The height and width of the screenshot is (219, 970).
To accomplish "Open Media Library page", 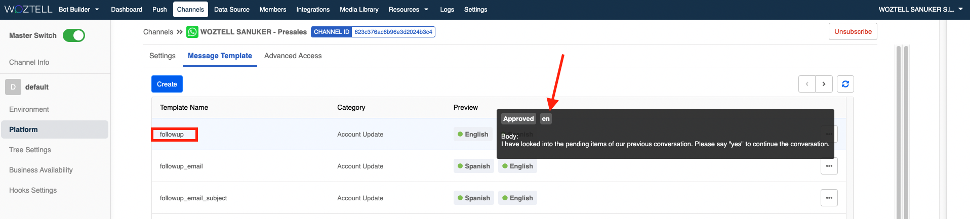I will pyautogui.click(x=359, y=9).
